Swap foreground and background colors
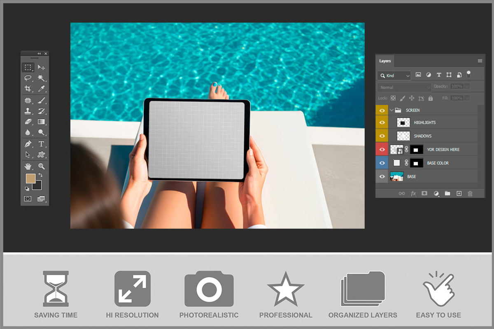The width and height of the screenshot is (494, 329). 40,176
